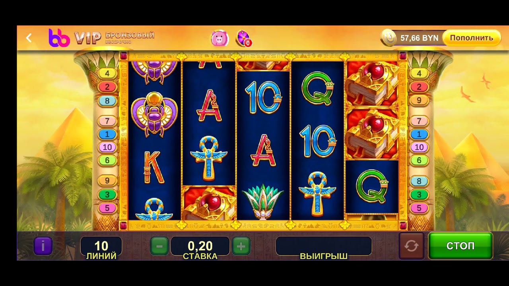Click the bb logo icon
The height and width of the screenshot is (286, 509).
tap(59, 38)
